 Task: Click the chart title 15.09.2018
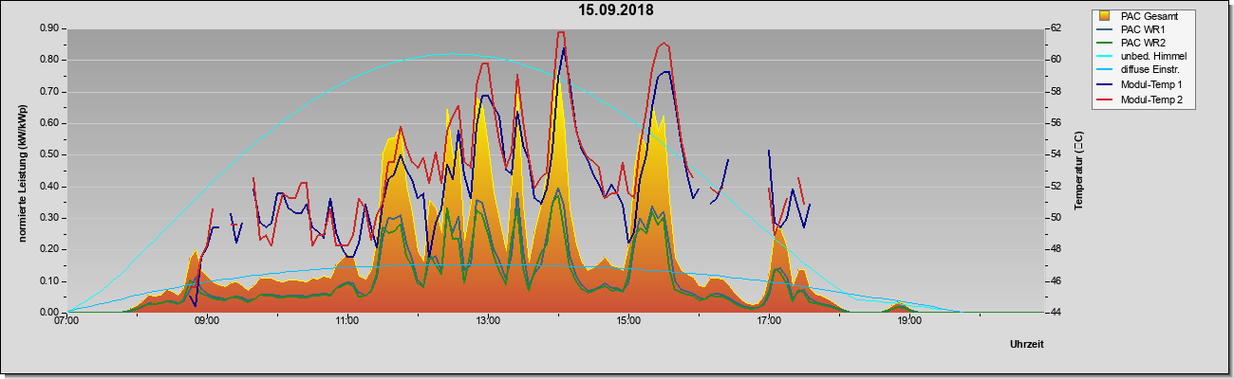click(617, 10)
